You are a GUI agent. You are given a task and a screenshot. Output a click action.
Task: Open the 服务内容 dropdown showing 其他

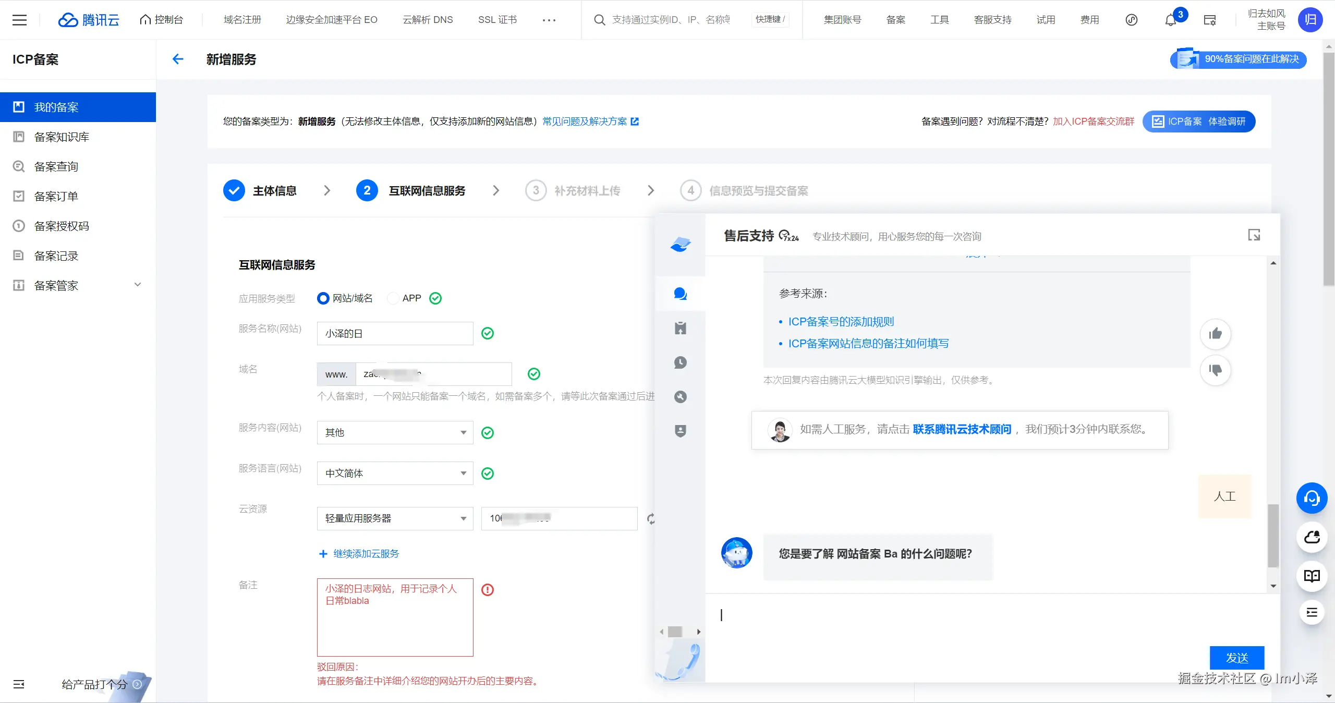click(x=395, y=433)
